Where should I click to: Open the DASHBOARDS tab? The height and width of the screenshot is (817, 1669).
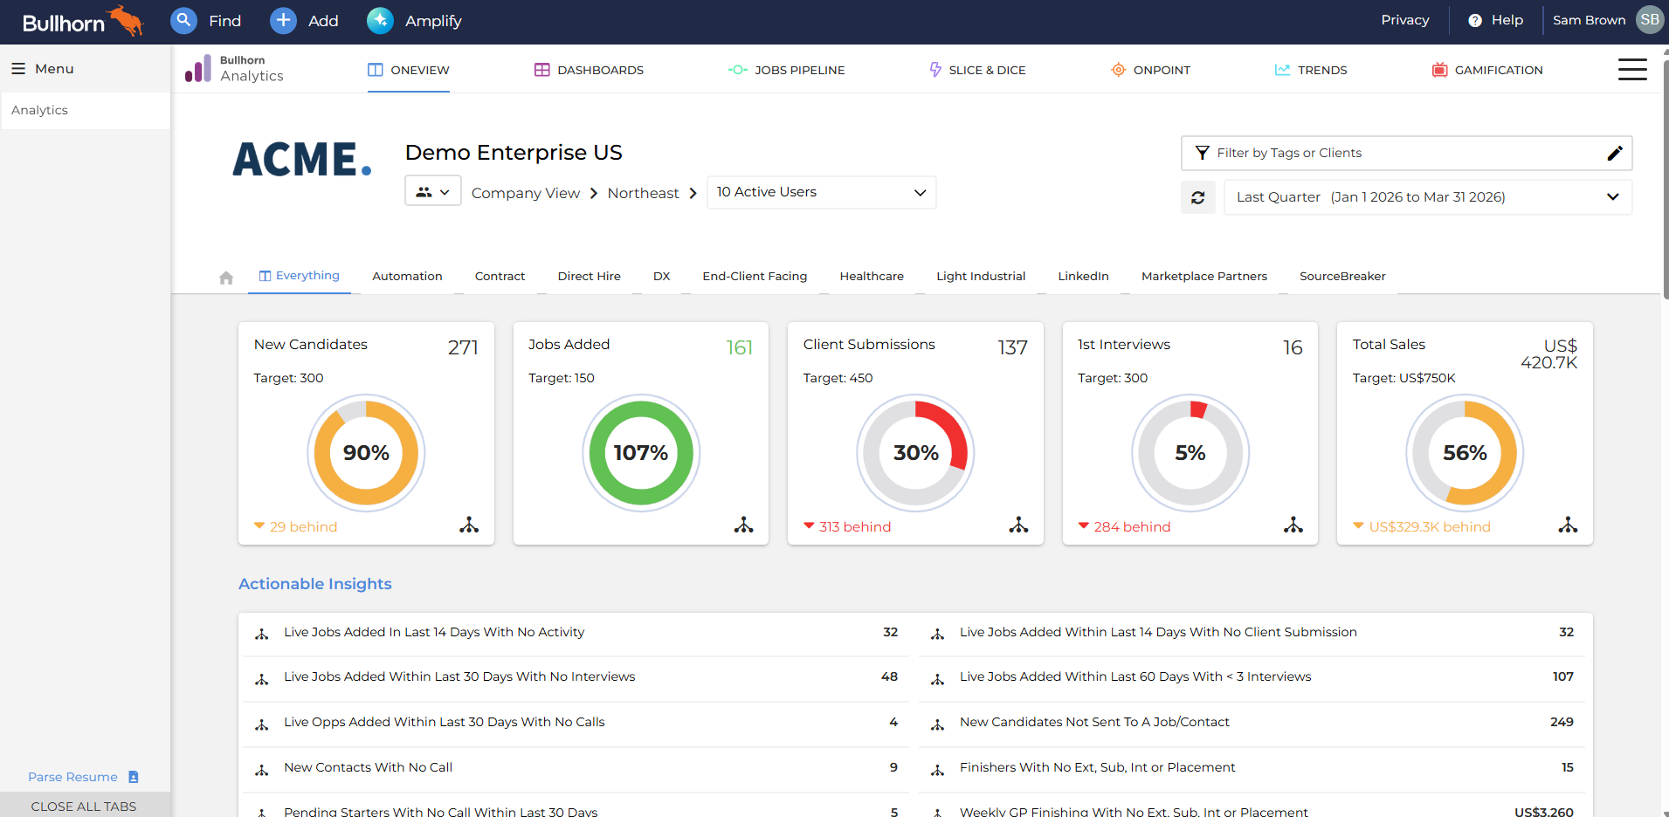tap(590, 70)
